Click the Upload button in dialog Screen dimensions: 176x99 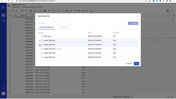point(133,23)
